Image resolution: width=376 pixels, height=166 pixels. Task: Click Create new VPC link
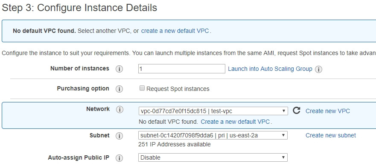click(x=328, y=111)
